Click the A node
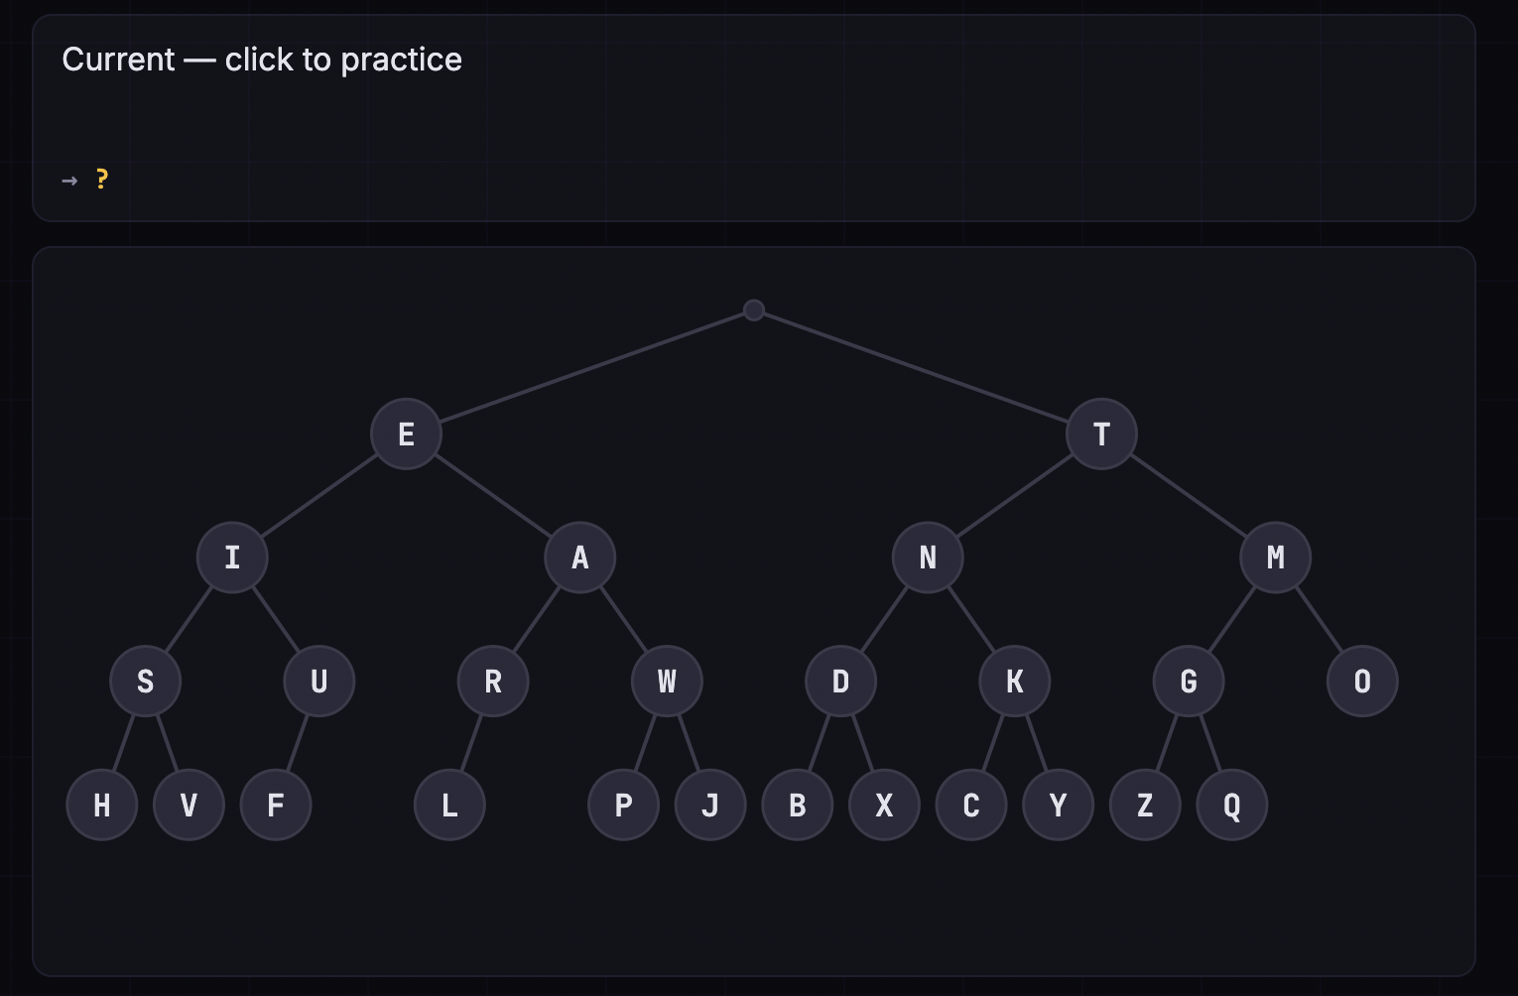Image resolution: width=1518 pixels, height=996 pixels. click(580, 558)
